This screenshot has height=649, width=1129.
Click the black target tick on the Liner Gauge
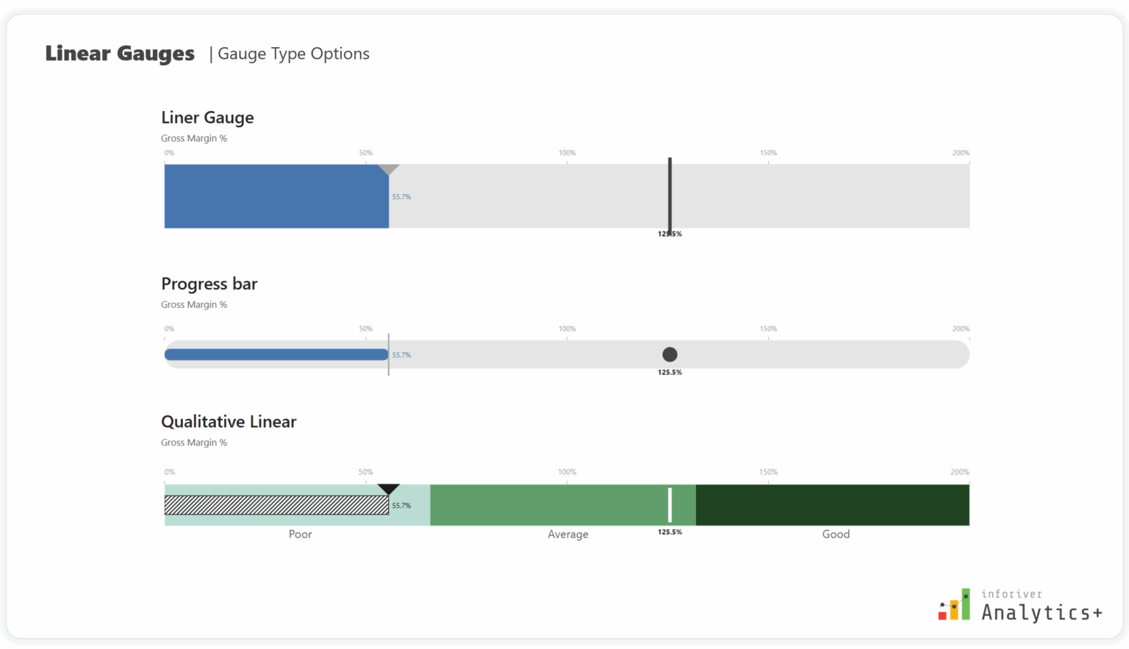[670, 193]
